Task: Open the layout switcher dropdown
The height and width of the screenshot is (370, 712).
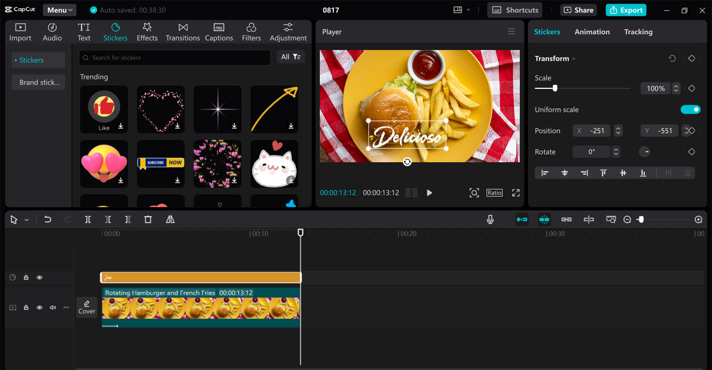Action: 462,10
